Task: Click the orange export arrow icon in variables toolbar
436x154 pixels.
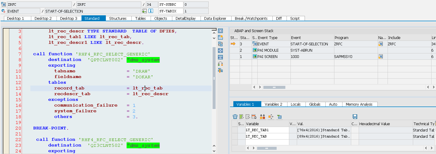Action: [271, 116]
